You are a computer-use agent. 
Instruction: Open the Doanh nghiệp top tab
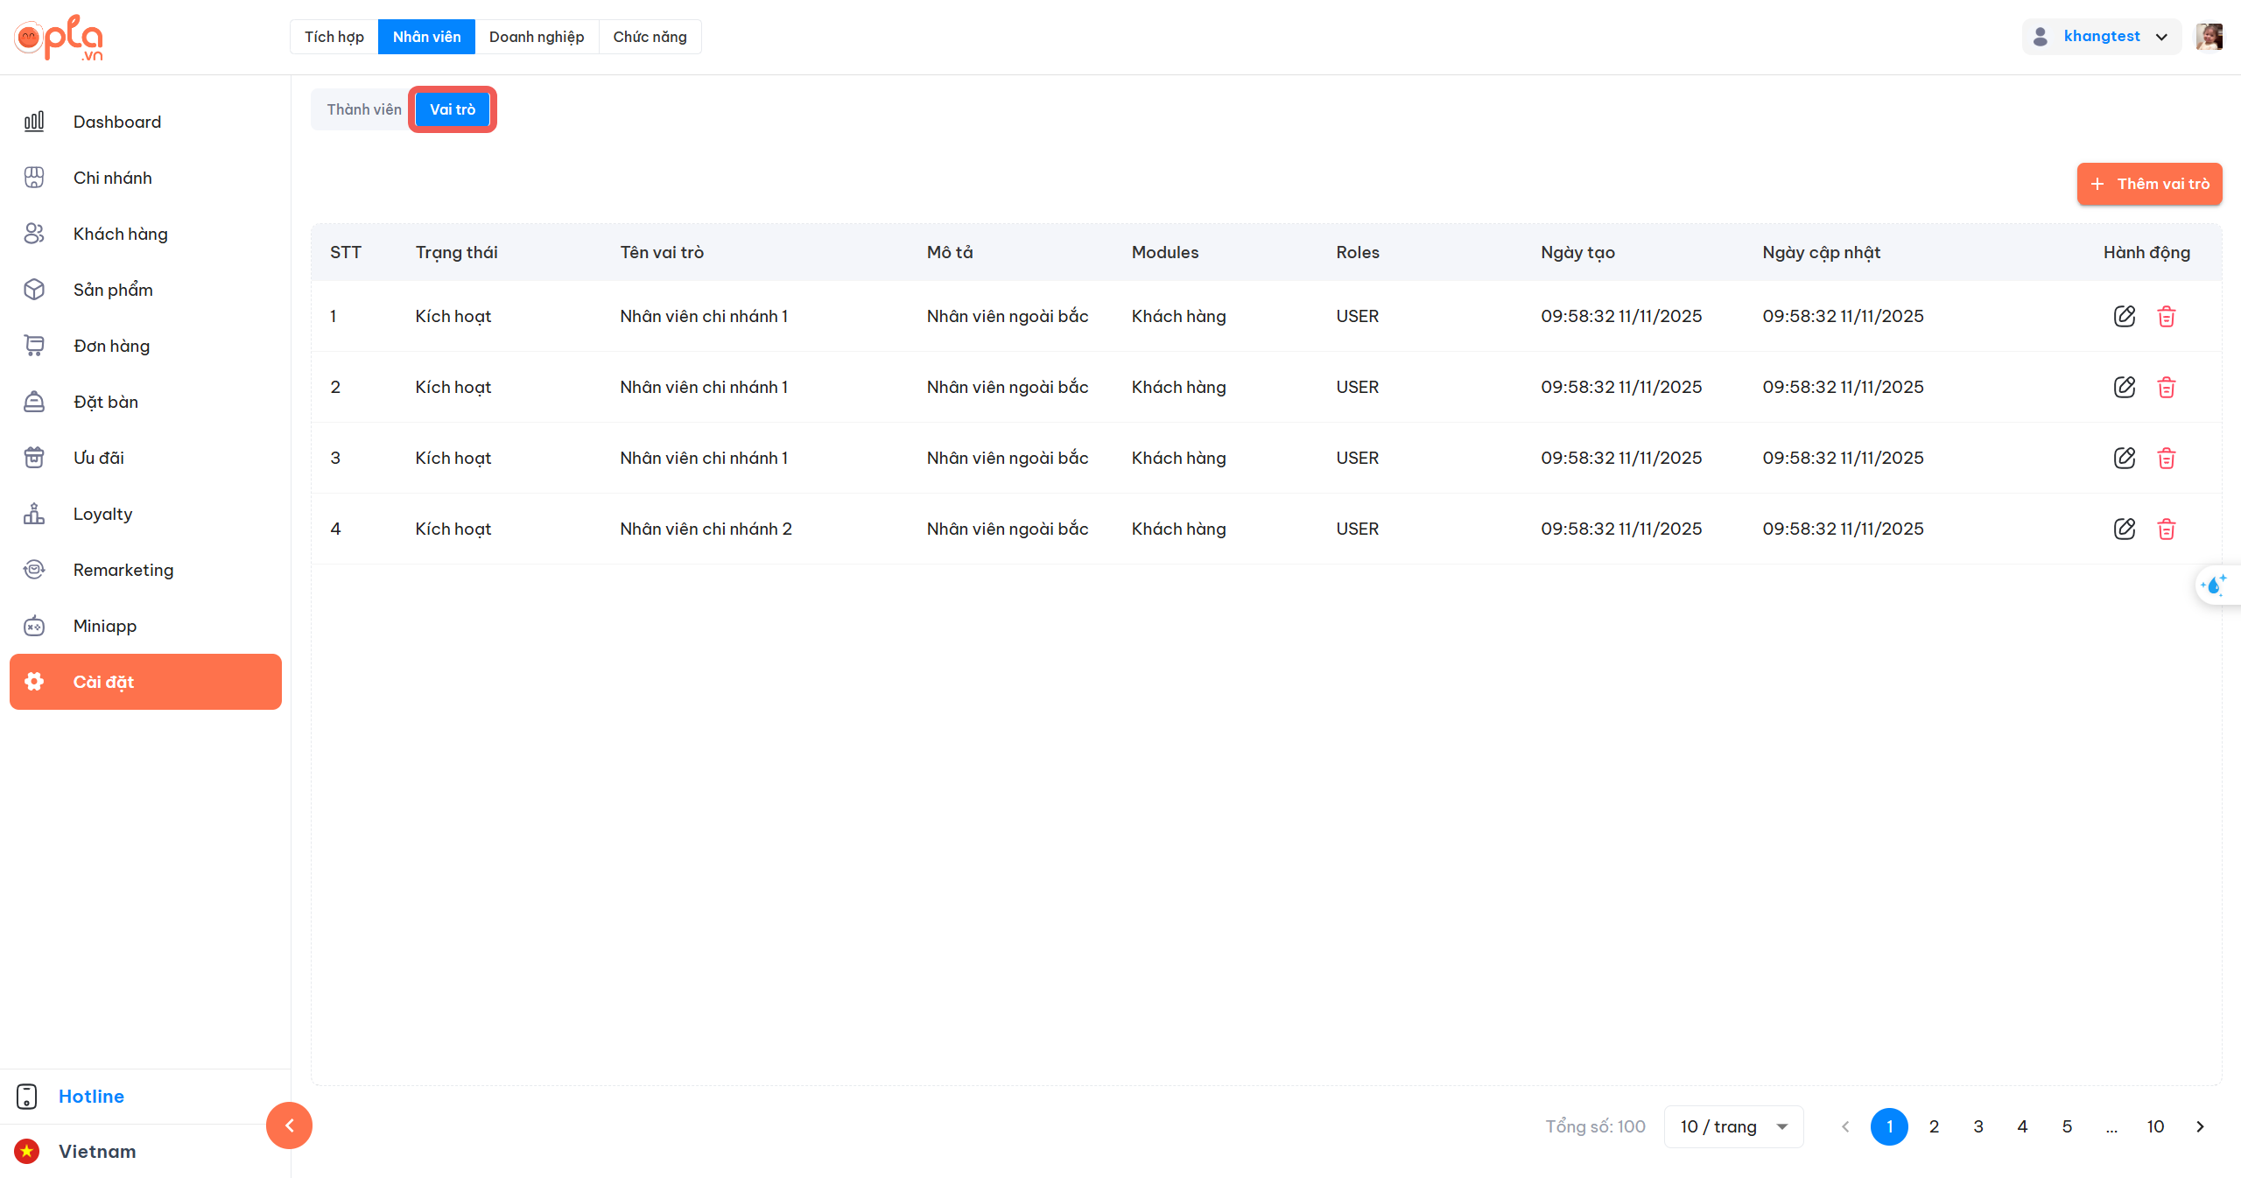click(536, 37)
